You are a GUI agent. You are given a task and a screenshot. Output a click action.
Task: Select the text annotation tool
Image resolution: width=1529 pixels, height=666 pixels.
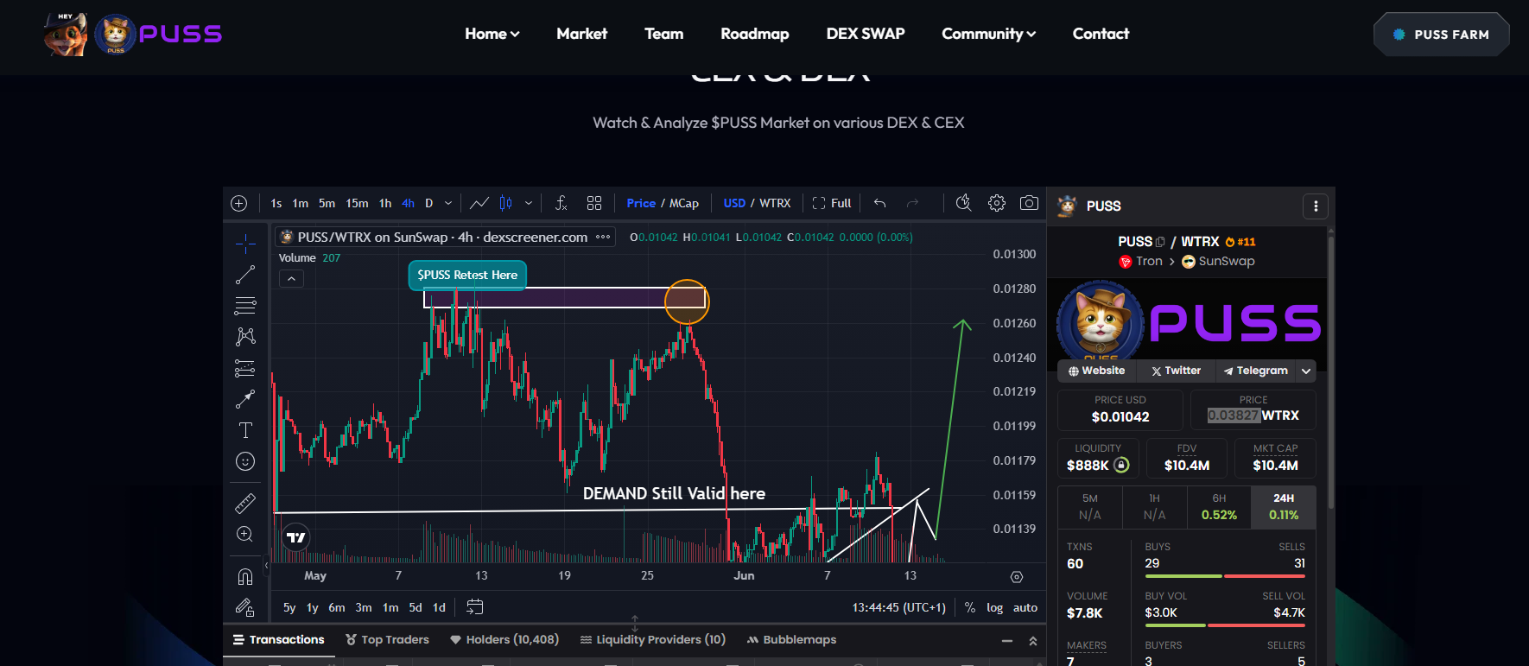[245, 430]
